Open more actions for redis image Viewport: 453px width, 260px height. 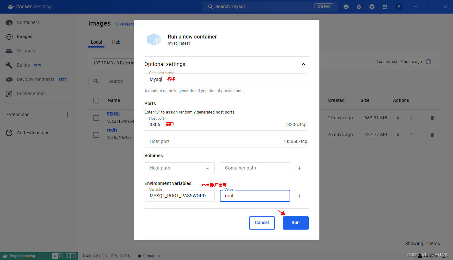click(411, 135)
